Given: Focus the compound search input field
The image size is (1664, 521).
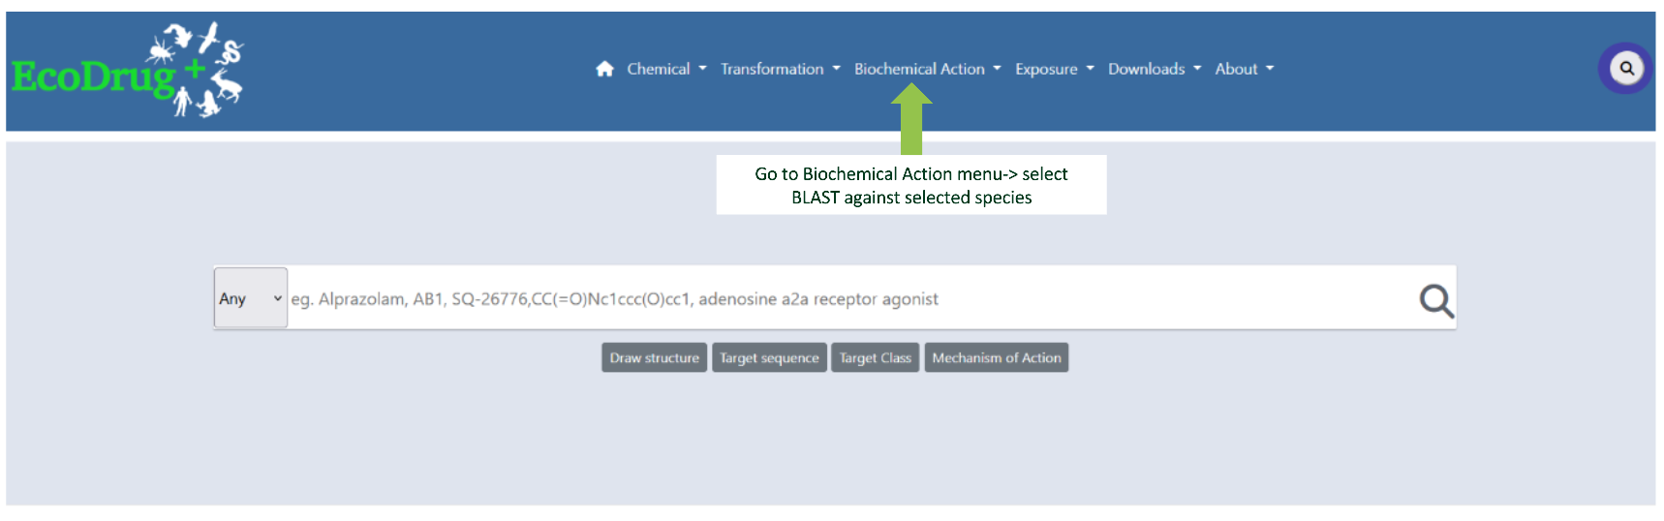Looking at the screenshot, I should point(850,299).
